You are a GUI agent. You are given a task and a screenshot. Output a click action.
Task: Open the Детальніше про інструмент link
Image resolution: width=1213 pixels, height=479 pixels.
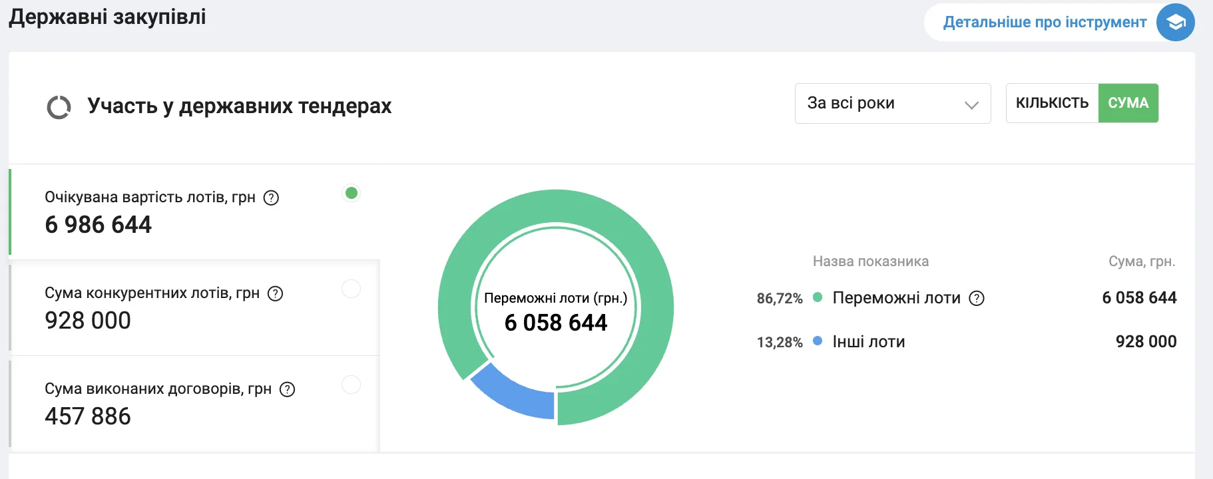[1045, 23]
